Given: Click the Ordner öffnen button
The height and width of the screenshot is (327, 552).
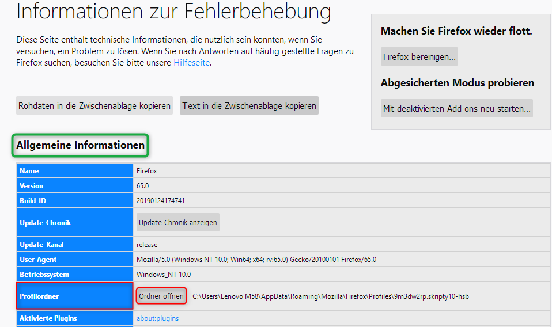Looking at the screenshot, I should [161, 296].
